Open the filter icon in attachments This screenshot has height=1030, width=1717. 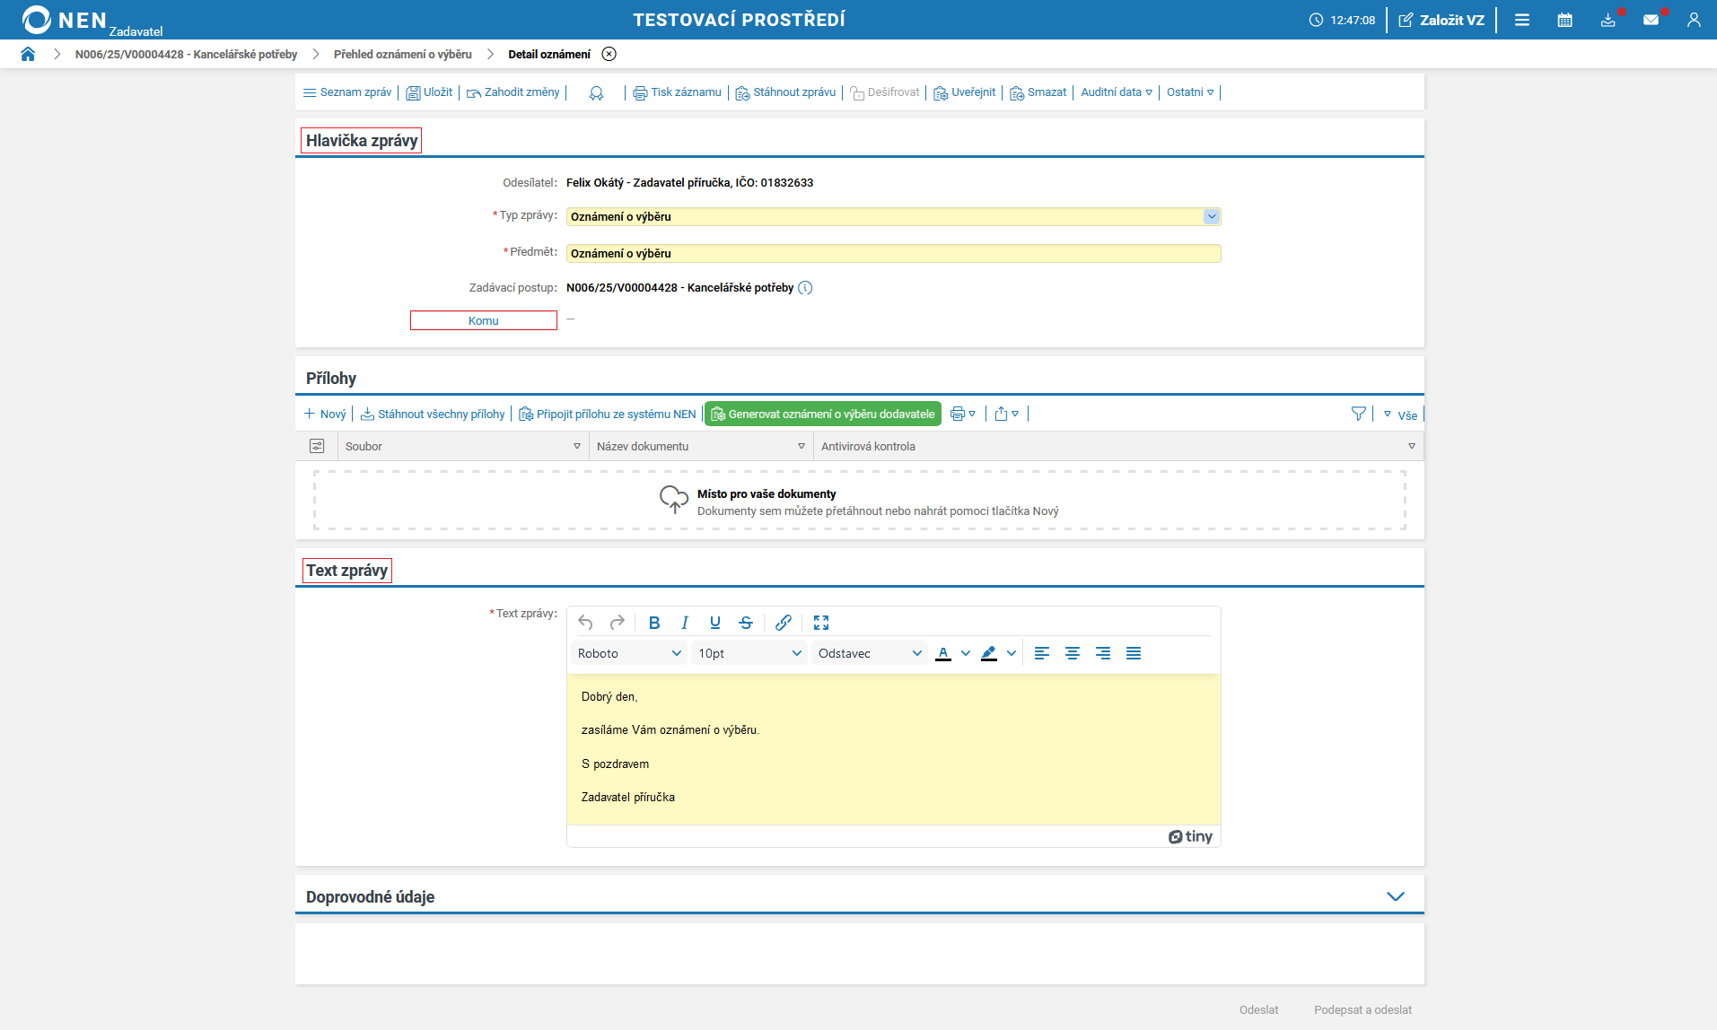coord(1358,414)
